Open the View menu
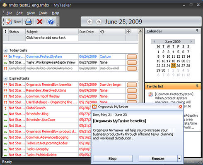The width and height of the screenshot is (203, 165). point(31,13)
